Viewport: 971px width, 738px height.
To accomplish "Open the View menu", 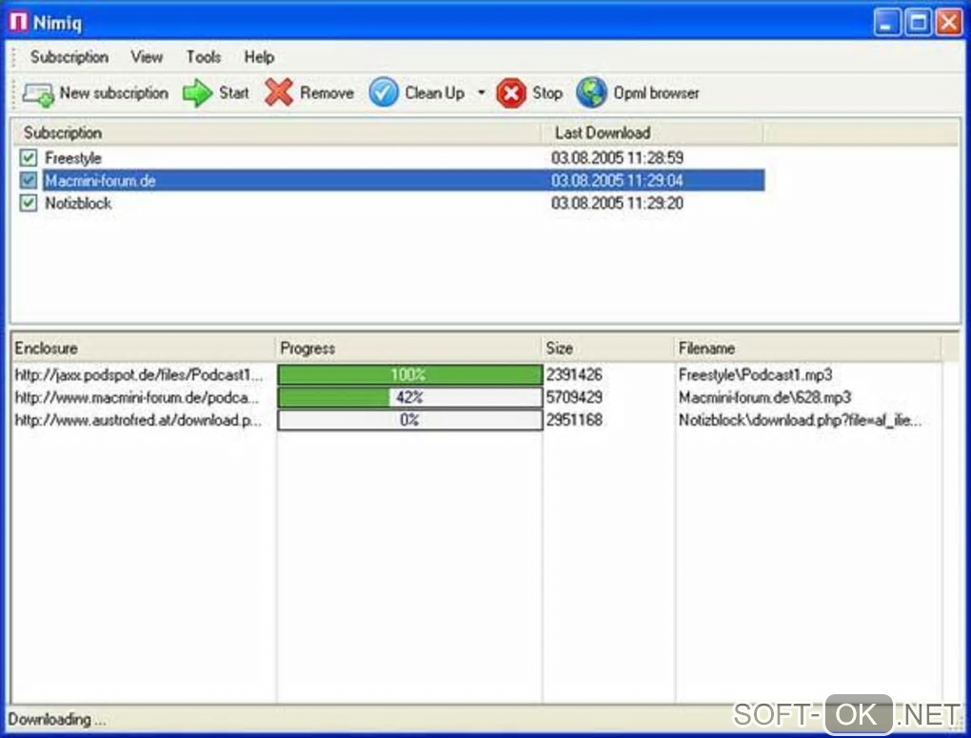I will [147, 57].
